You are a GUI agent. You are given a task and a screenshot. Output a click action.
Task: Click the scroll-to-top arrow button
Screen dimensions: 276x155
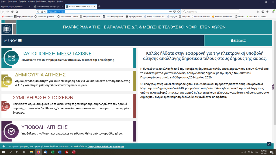click(x=269, y=144)
